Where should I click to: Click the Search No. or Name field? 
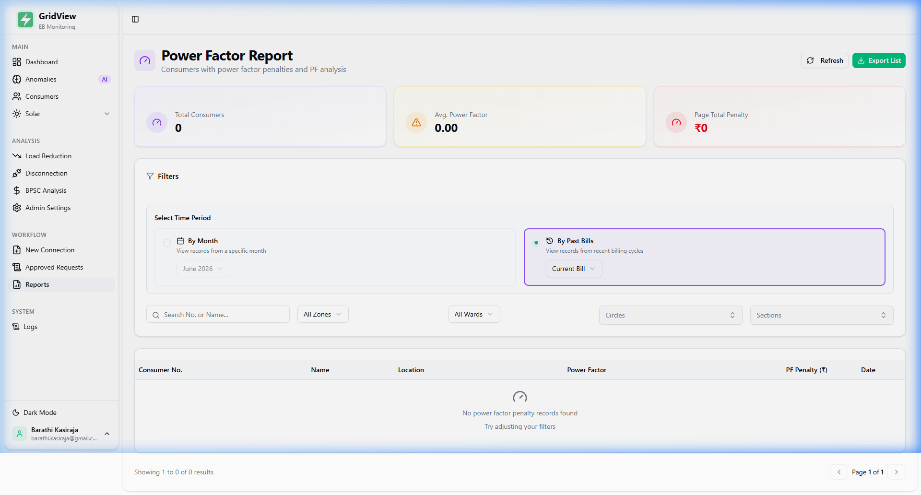[x=218, y=315]
